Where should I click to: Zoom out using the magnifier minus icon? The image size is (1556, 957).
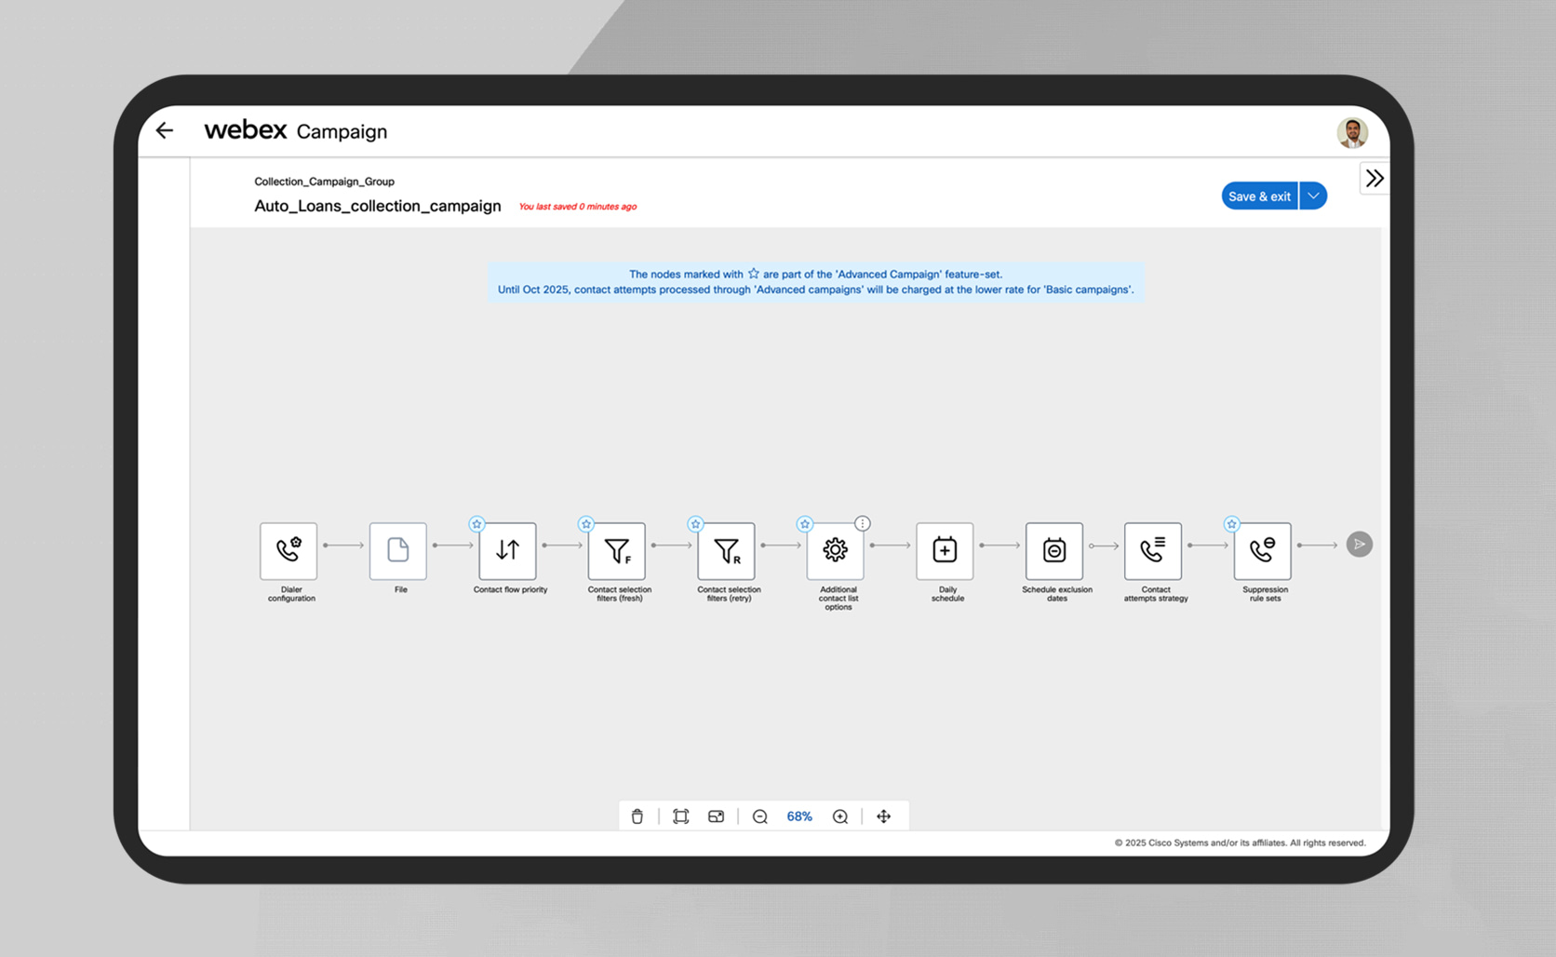point(760,816)
